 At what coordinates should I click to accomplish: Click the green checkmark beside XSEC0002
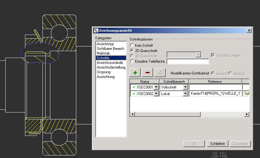tap(134, 93)
